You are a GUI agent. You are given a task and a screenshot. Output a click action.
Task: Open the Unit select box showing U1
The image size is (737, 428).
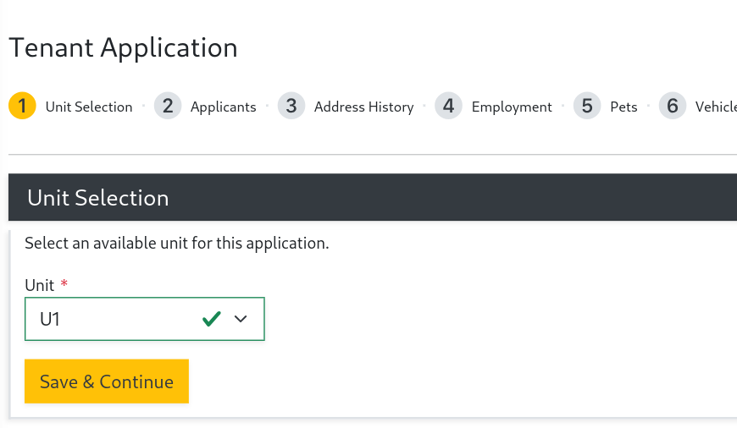[110, 319]
